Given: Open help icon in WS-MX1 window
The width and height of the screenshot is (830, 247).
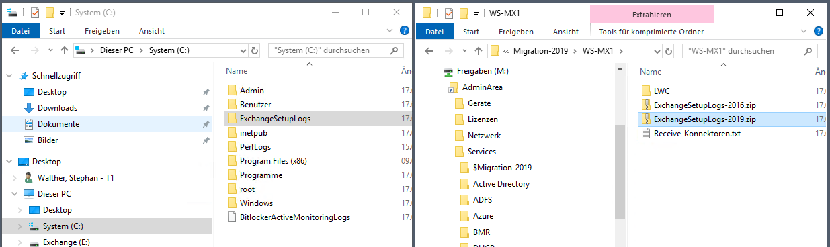Looking at the screenshot, I should coord(819,30).
